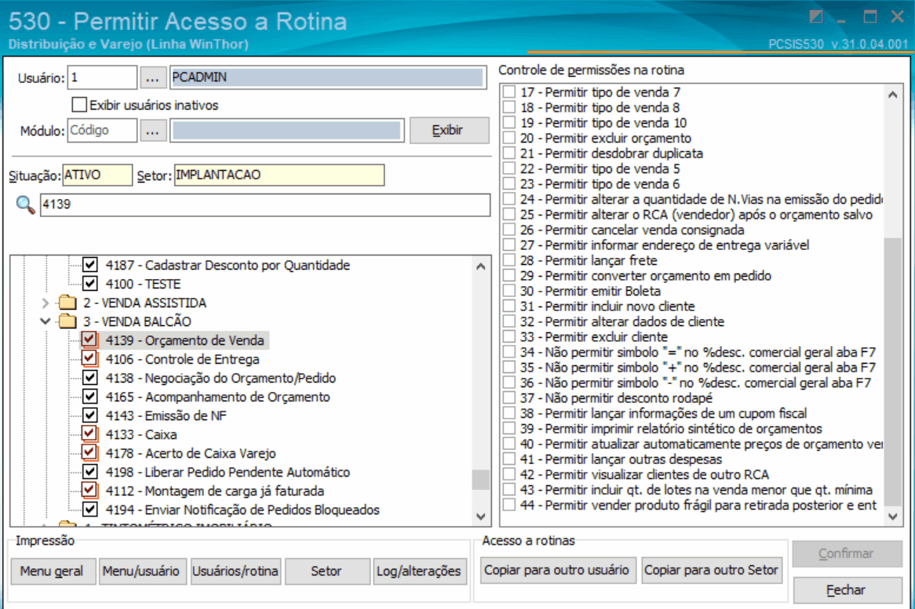Viewport: 915px width, 609px height.
Task: Click the Setor field showing IMPLANTACAO
Action: click(279, 175)
